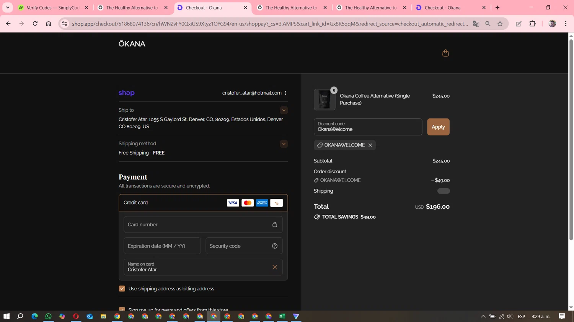Open the notification center icon
574x322 pixels.
click(562, 316)
